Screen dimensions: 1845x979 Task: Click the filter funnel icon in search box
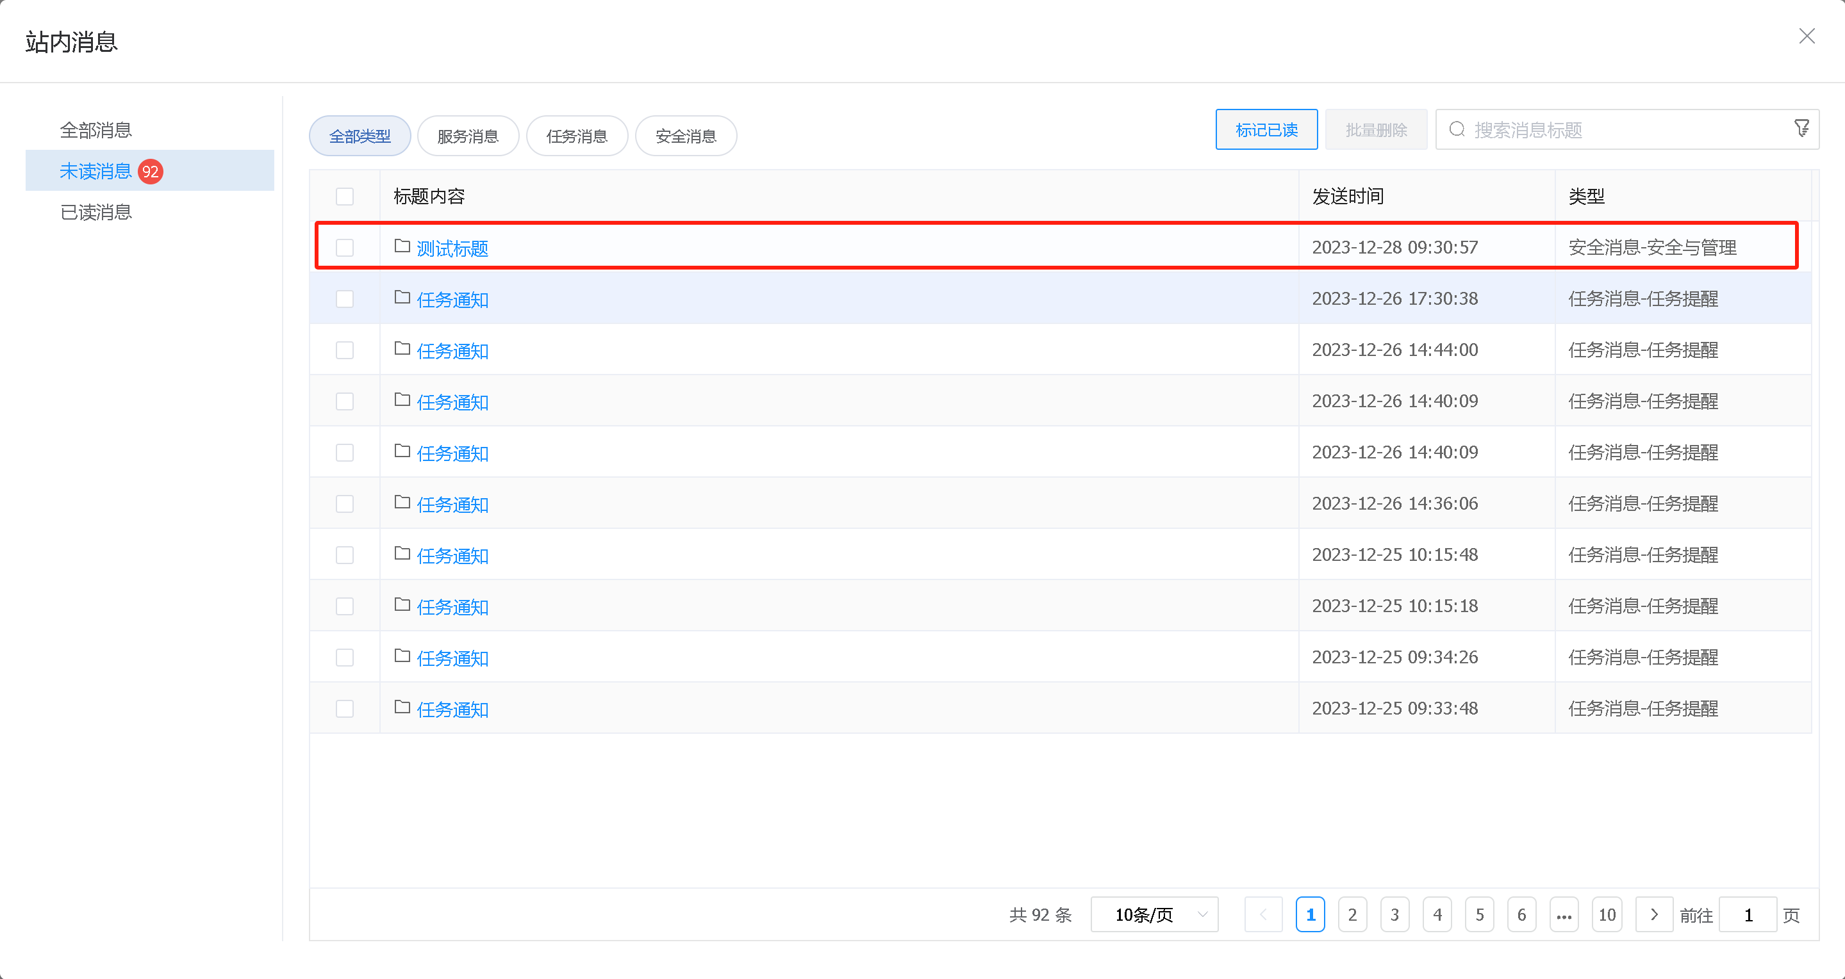[1801, 129]
